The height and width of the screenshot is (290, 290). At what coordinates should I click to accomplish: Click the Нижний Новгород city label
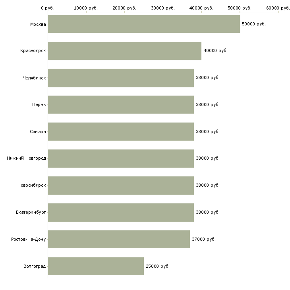coord(27,159)
